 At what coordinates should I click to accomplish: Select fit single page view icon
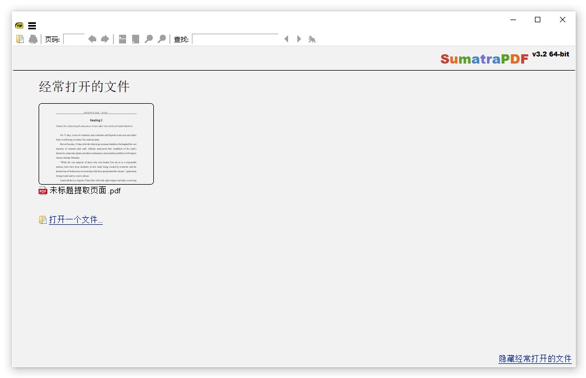coord(135,39)
